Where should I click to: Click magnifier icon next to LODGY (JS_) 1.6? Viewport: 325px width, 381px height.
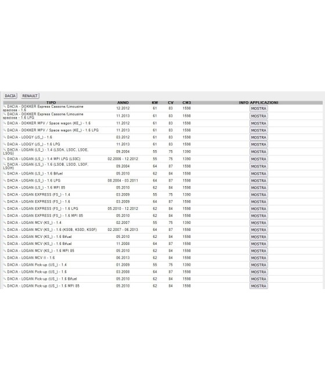pyautogui.click(x=5, y=137)
